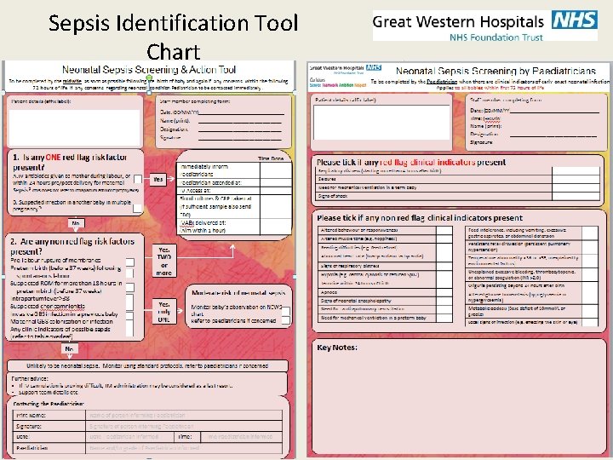Viewport: 613px width, 460px height.
Task: Click the Time Done cell for IV ABx delivered at
Action: tap(276, 227)
